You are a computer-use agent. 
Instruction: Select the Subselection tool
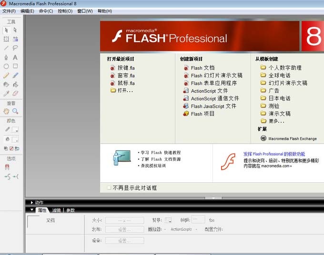coord(15,30)
